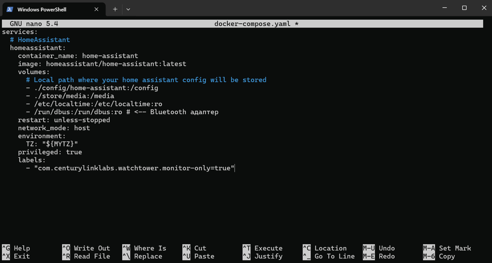Click the ^X Exit shortcut
Image resolution: width=492 pixels, height=263 pixels.
tap(16, 256)
